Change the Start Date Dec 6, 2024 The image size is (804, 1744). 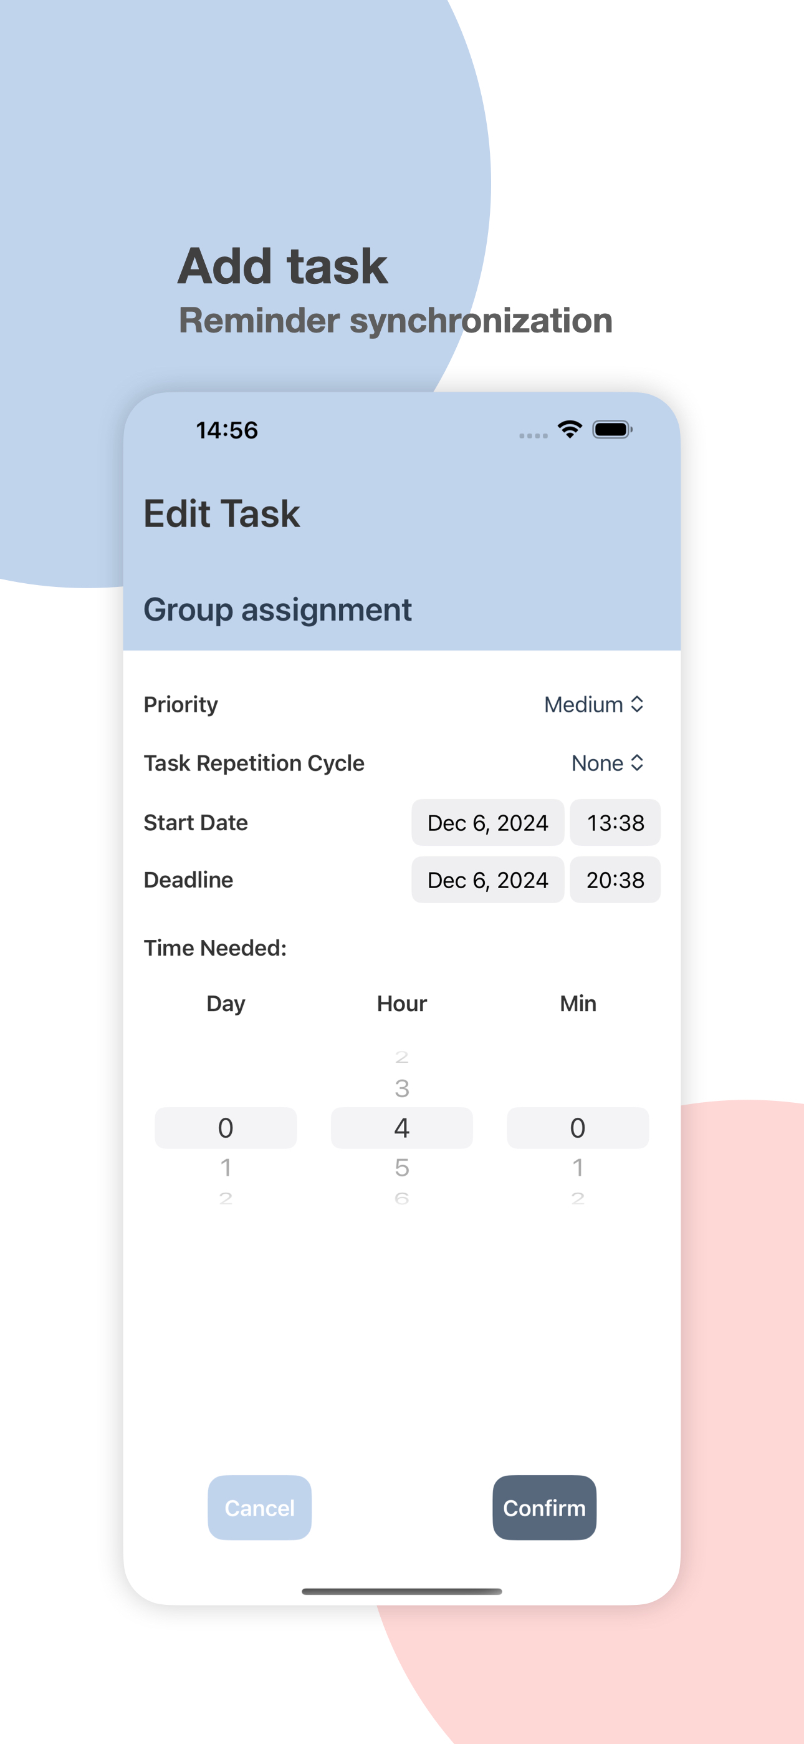pos(487,823)
